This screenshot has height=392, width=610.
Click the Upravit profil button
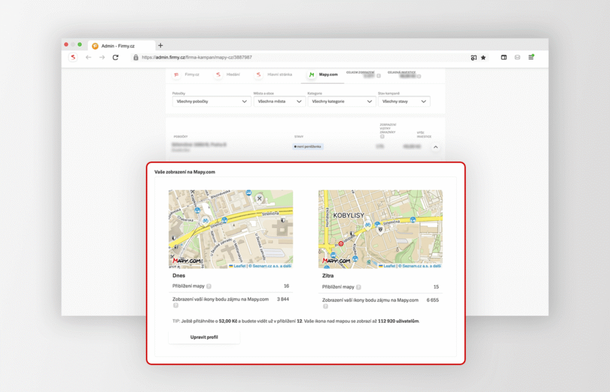coord(204,337)
